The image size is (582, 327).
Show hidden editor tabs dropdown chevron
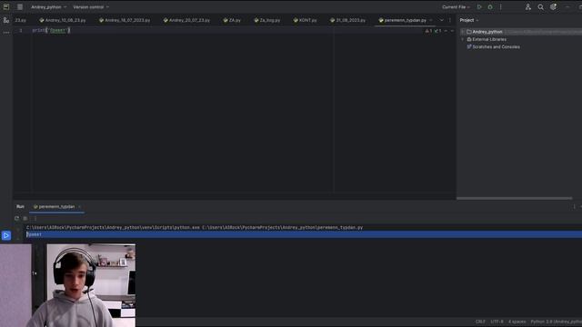point(442,20)
